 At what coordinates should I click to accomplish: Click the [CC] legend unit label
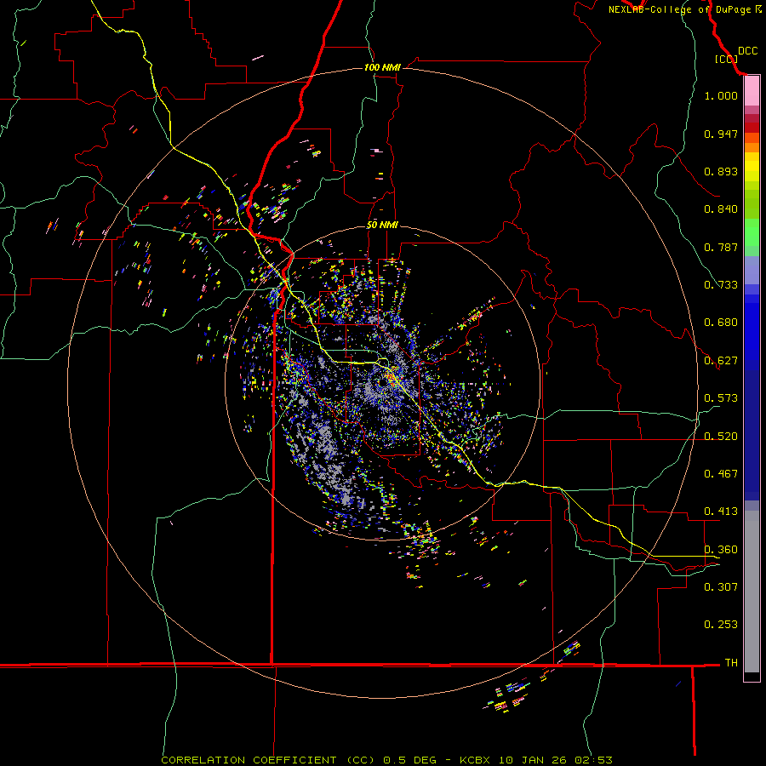coord(726,59)
